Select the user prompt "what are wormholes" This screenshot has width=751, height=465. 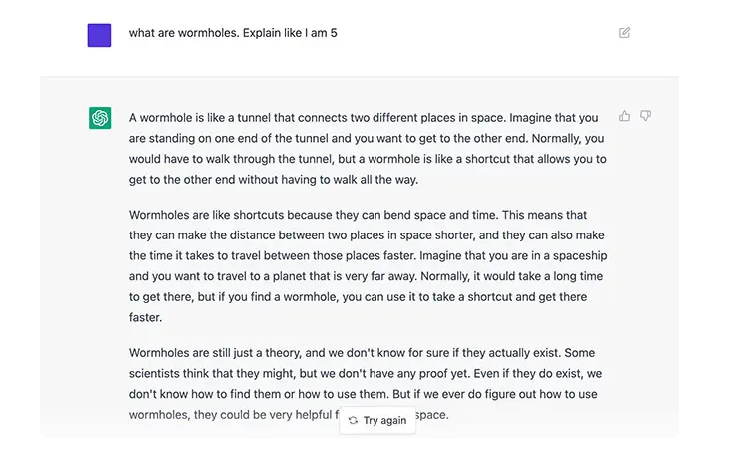tap(184, 33)
